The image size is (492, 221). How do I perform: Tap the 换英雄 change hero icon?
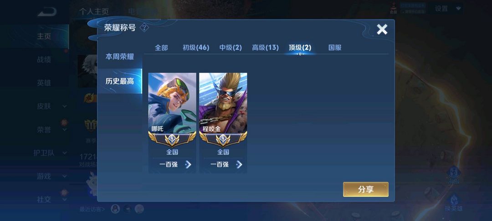[x=454, y=202]
